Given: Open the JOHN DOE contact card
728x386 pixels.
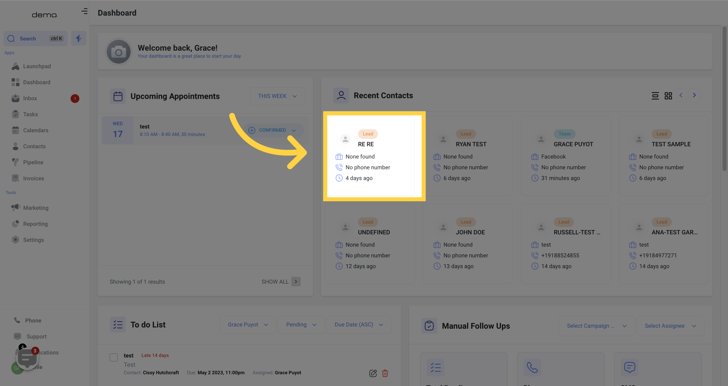Looking at the screenshot, I should coord(468,244).
